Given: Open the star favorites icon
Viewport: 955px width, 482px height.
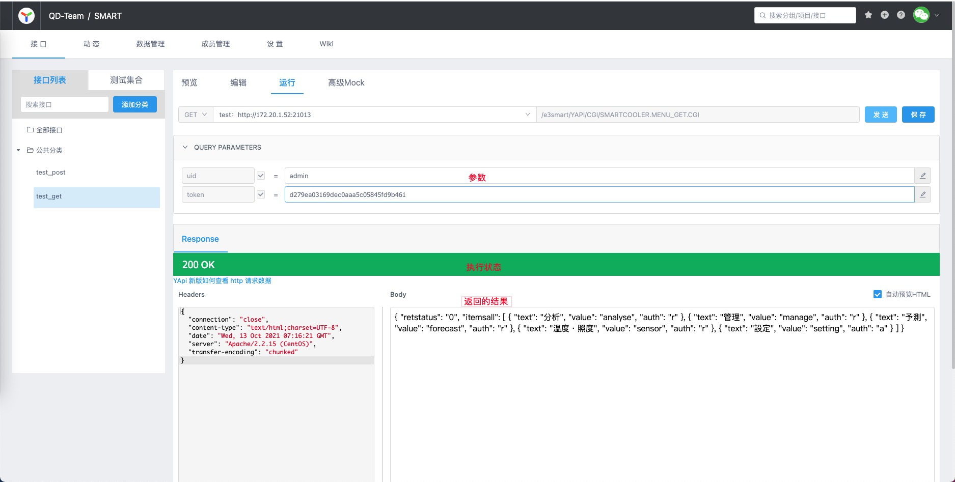Looking at the screenshot, I should [868, 15].
